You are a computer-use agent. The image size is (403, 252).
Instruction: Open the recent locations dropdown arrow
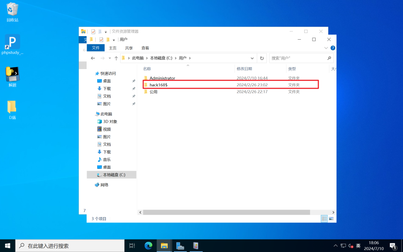click(x=109, y=58)
